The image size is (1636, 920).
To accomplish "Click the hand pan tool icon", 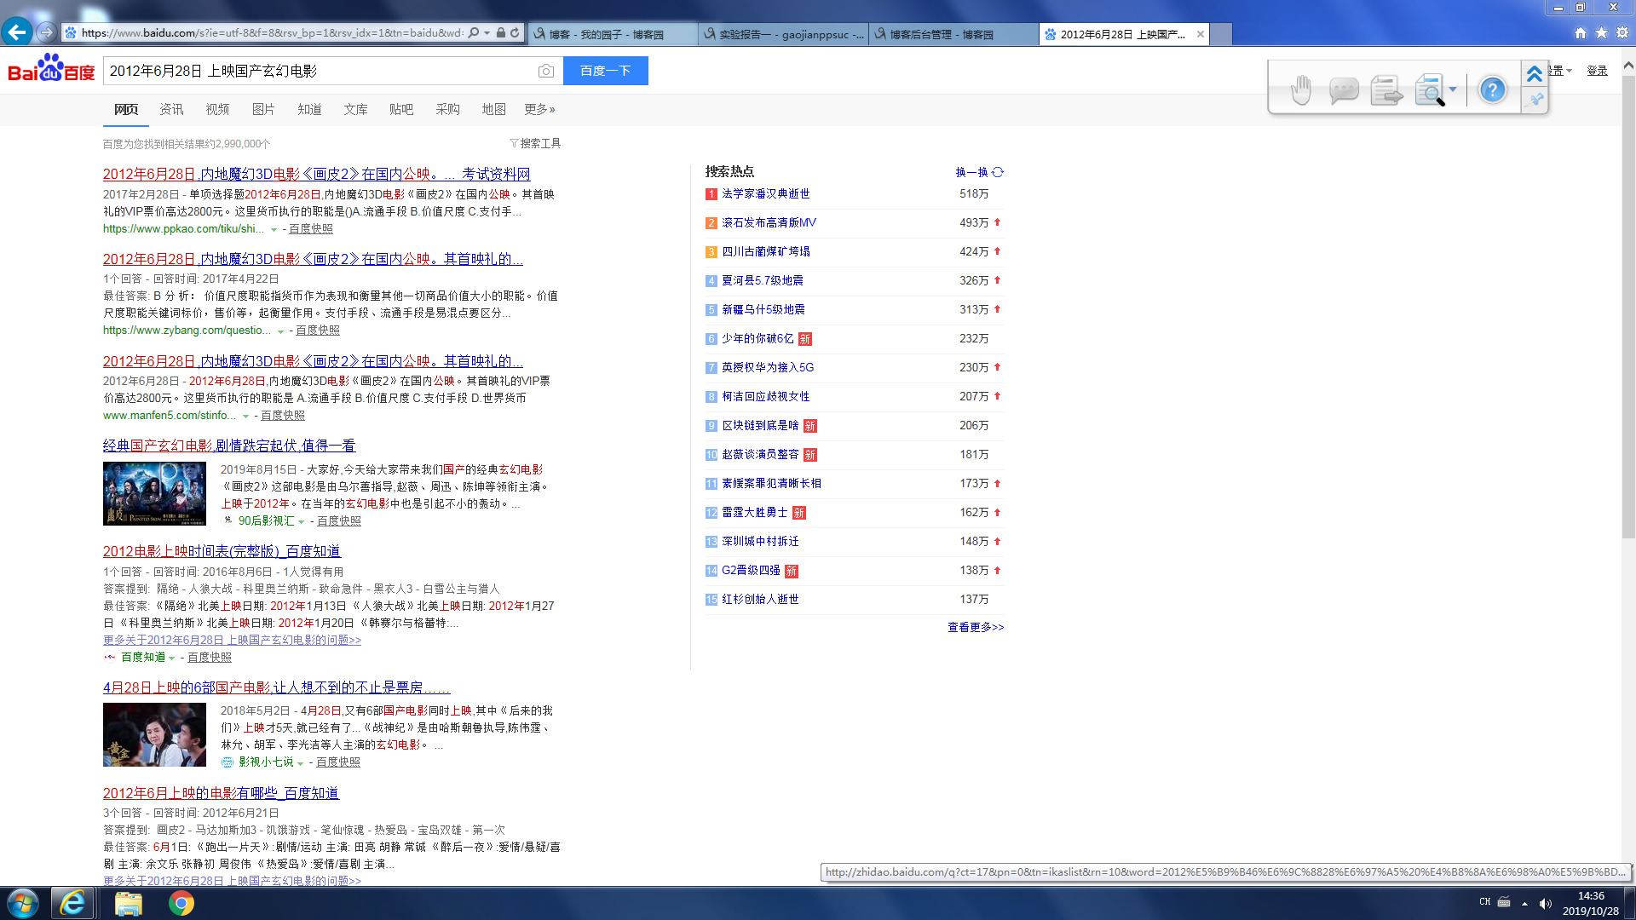I will (x=1300, y=89).
